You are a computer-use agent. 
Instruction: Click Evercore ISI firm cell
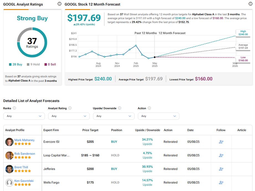pyautogui.click(x=51, y=142)
